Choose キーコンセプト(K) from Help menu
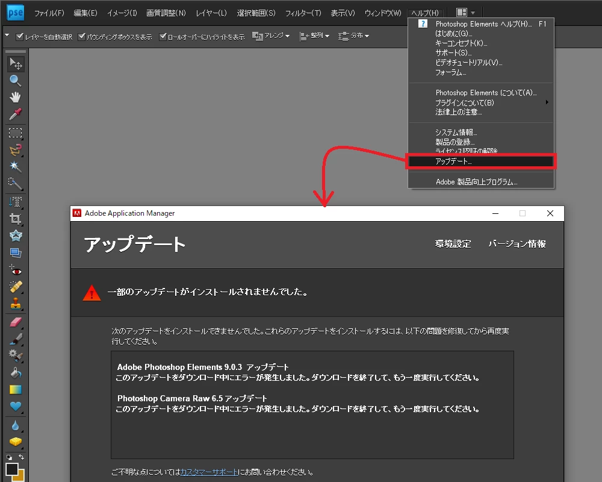This screenshot has height=482, width=602. (481, 43)
